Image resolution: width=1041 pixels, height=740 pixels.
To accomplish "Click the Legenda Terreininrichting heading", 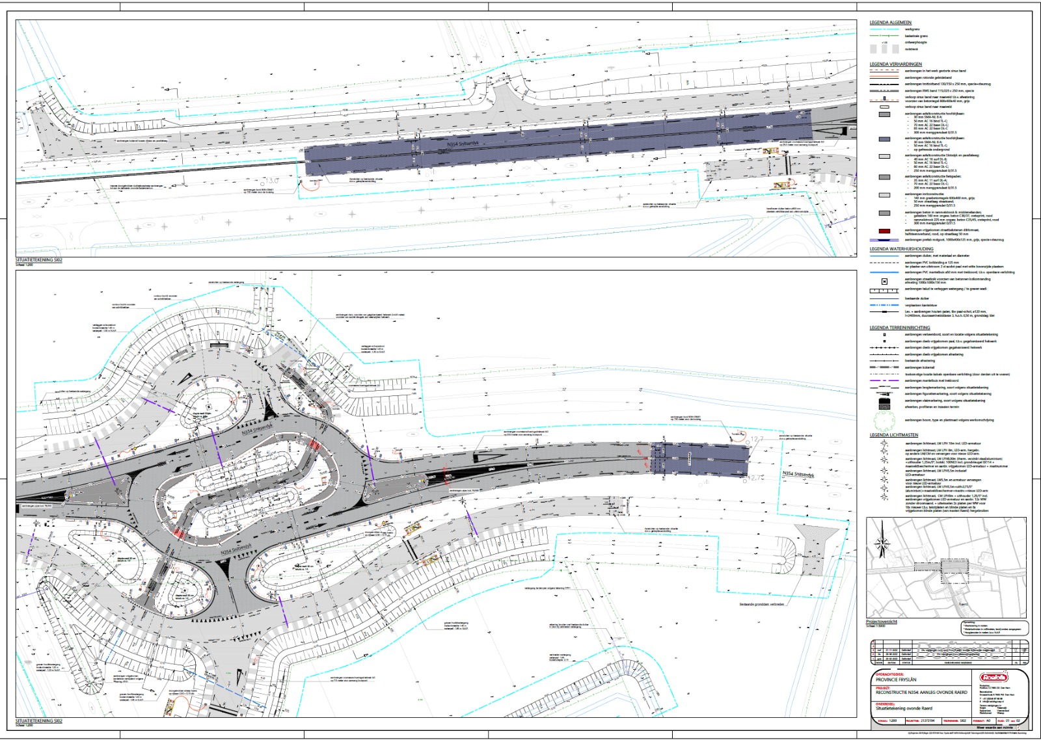I will (900, 328).
